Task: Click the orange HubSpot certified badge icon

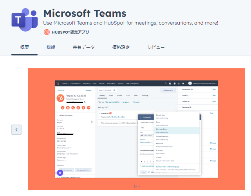Action: [x=47, y=32]
